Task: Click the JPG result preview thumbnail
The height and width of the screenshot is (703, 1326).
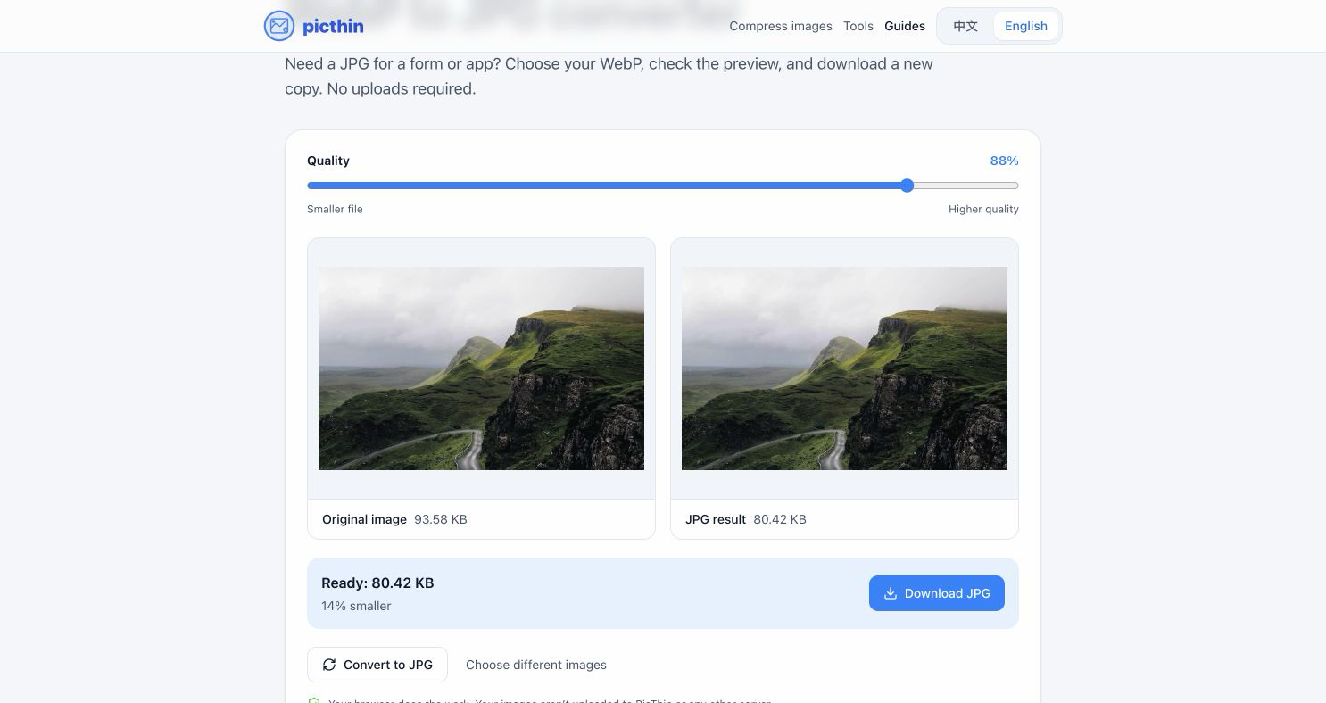Action: coord(844,368)
